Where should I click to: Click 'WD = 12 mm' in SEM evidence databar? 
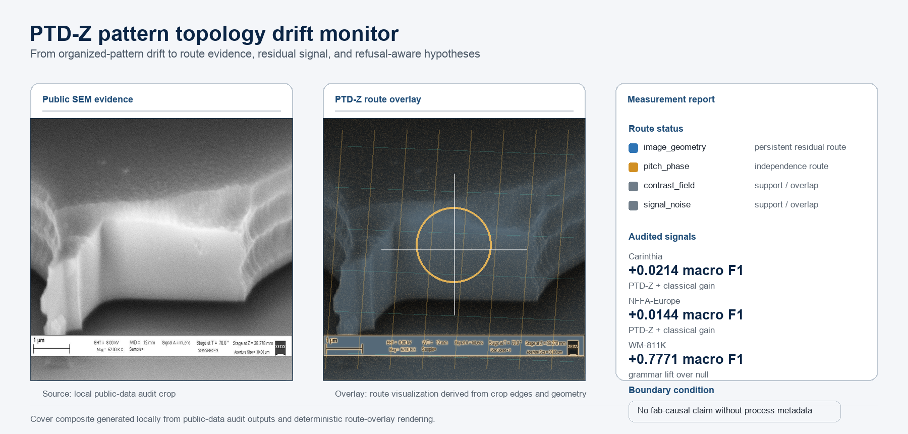point(142,343)
